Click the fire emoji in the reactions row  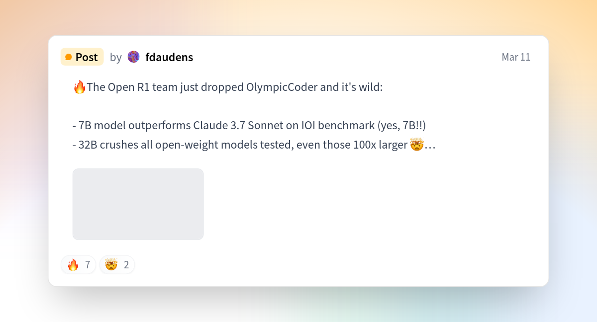[73, 265]
